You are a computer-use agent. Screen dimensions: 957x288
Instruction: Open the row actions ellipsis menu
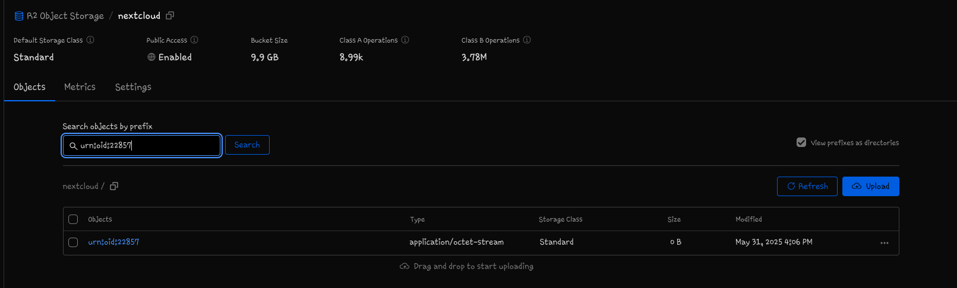(x=885, y=243)
